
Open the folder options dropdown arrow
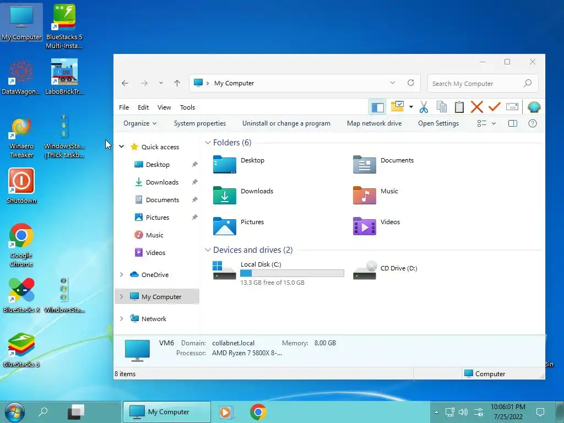click(x=411, y=107)
